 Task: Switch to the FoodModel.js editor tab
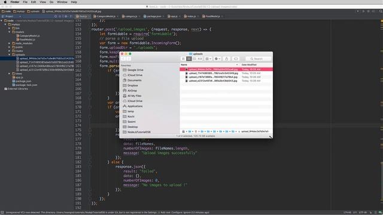(212, 16)
